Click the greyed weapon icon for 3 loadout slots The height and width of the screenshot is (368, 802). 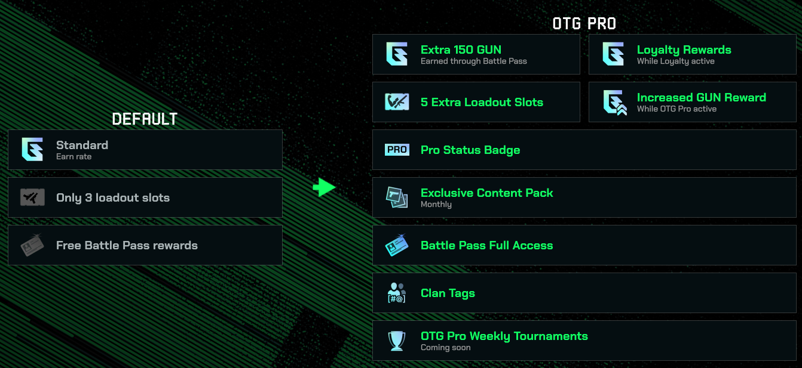pos(32,197)
